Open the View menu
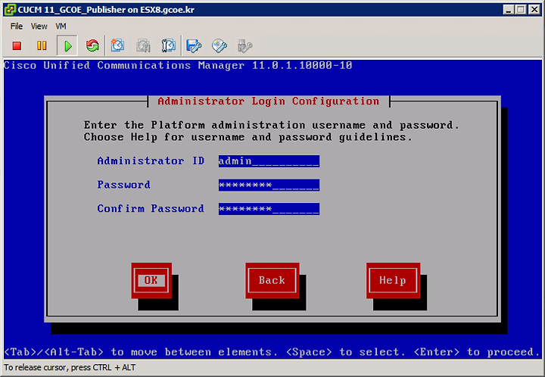Viewport: 545px width, 377px height. pos(39,26)
